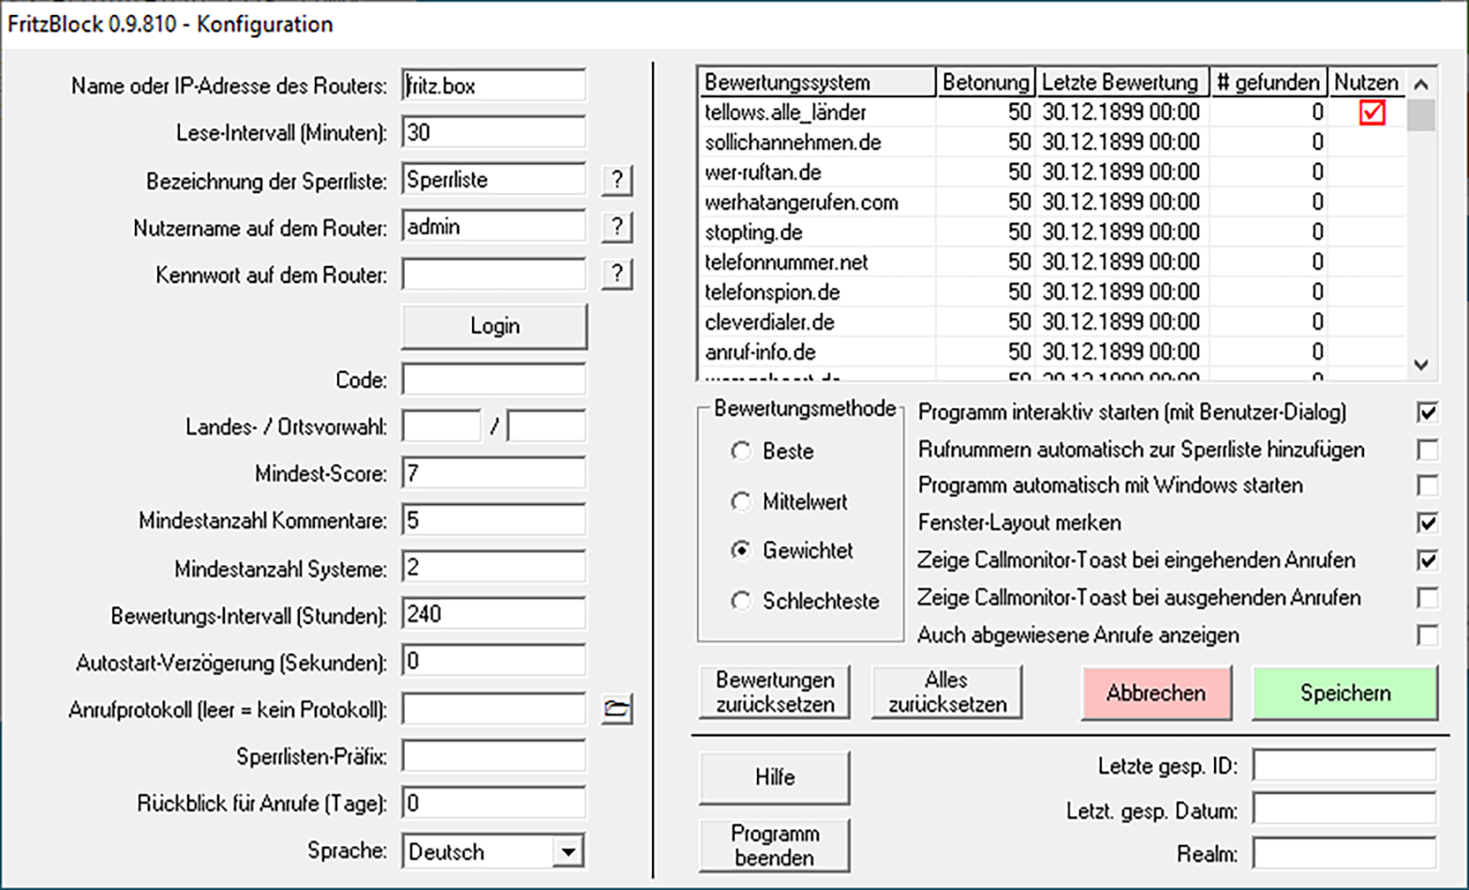Toggle Nutzen checkbox for tellows.alle_länder

click(1372, 112)
